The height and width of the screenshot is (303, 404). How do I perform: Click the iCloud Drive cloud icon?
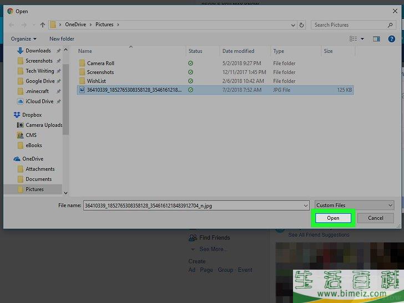pos(20,102)
